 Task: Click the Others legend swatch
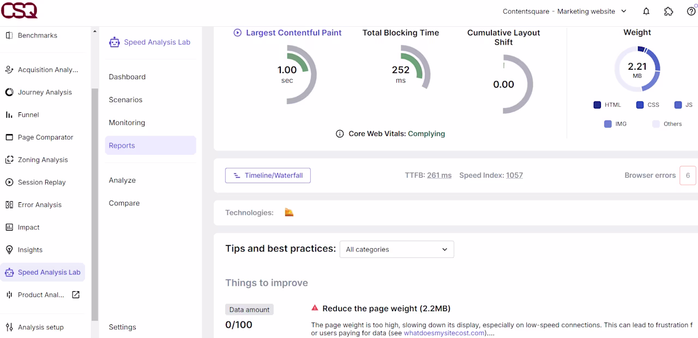point(656,124)
